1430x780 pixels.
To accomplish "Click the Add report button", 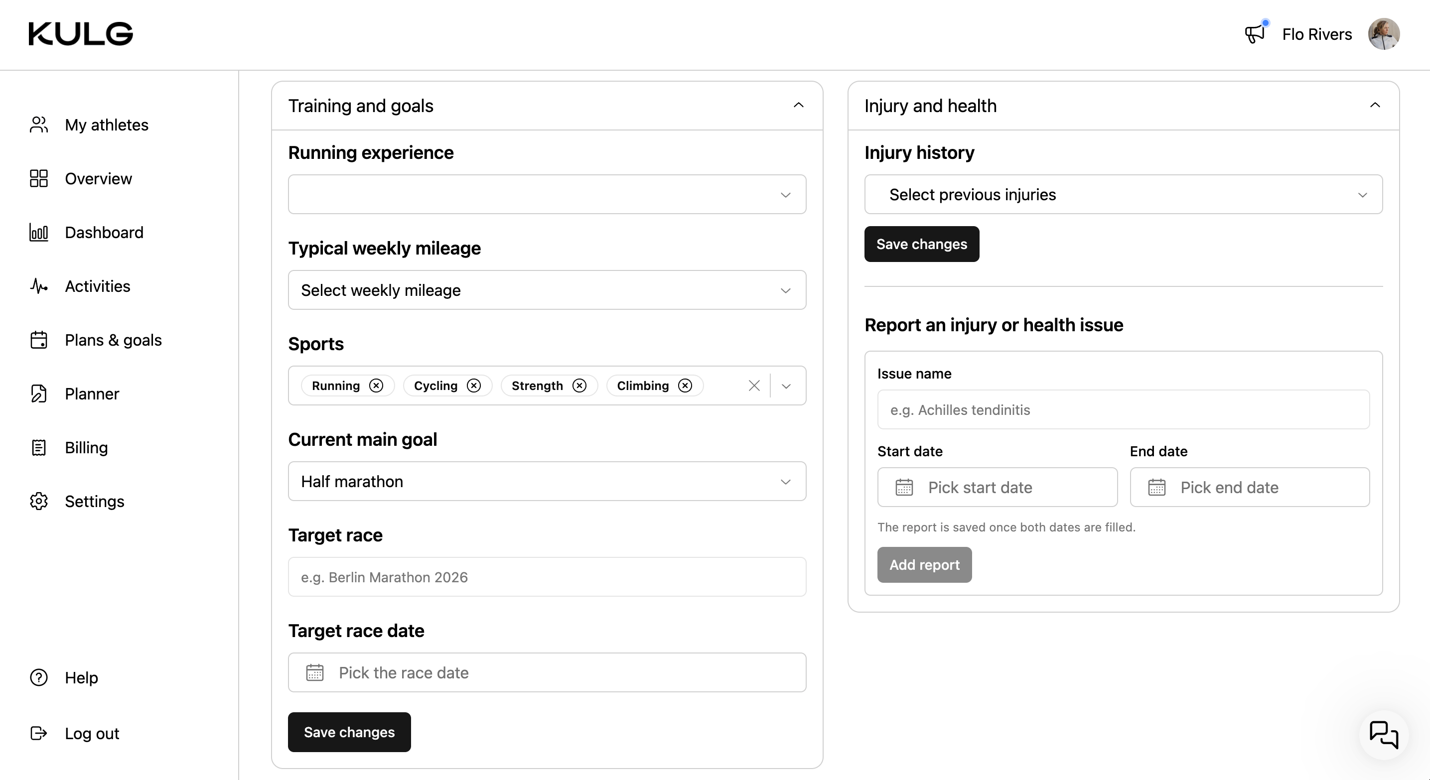I will [924, 565].
